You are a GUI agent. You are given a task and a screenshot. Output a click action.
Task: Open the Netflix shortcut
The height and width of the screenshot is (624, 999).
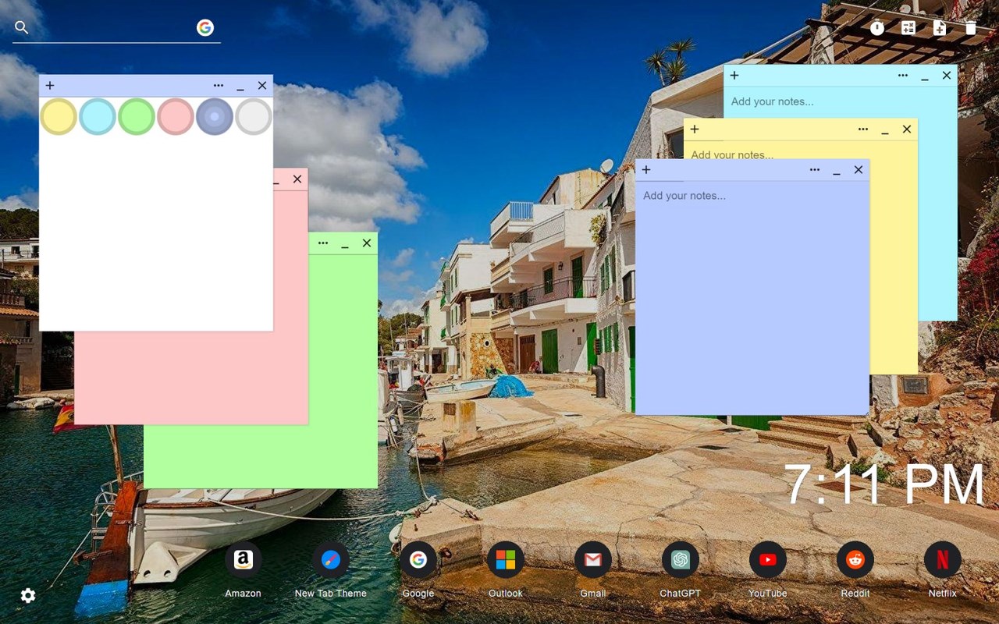coord(943,560)
